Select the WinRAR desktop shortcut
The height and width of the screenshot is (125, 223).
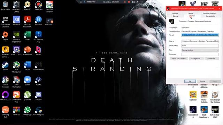16,111
